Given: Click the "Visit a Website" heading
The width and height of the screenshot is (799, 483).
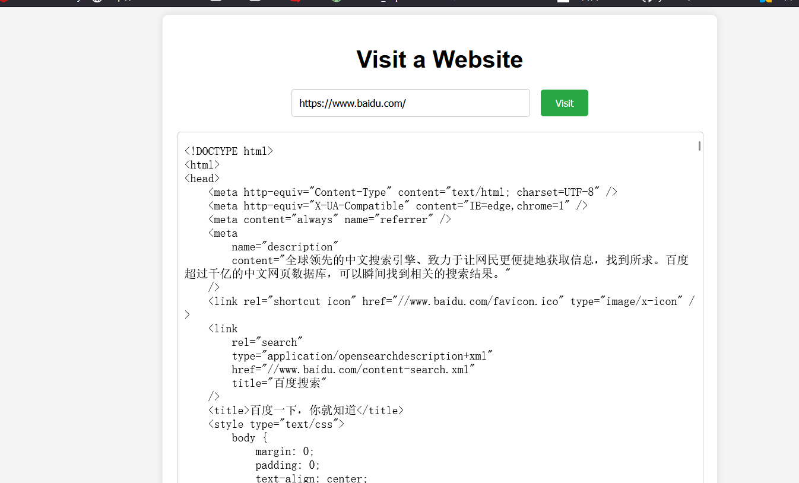Looking at the screenshot, I should point(439,59).
